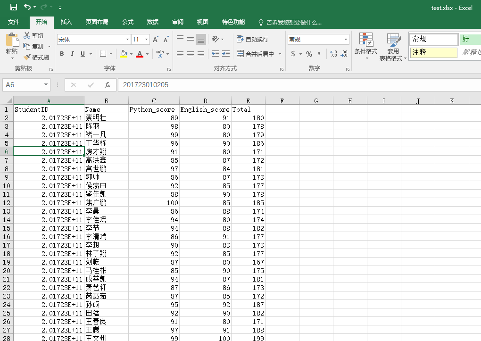The image size is (481, 341).
Task: Click the Copy icon
Action: click(27, 46)
